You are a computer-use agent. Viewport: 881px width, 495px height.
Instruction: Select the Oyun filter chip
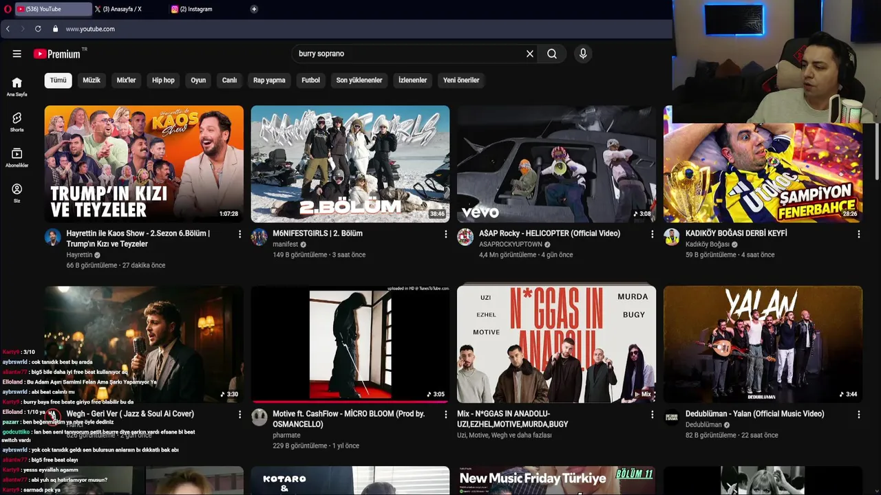[198, 80]
